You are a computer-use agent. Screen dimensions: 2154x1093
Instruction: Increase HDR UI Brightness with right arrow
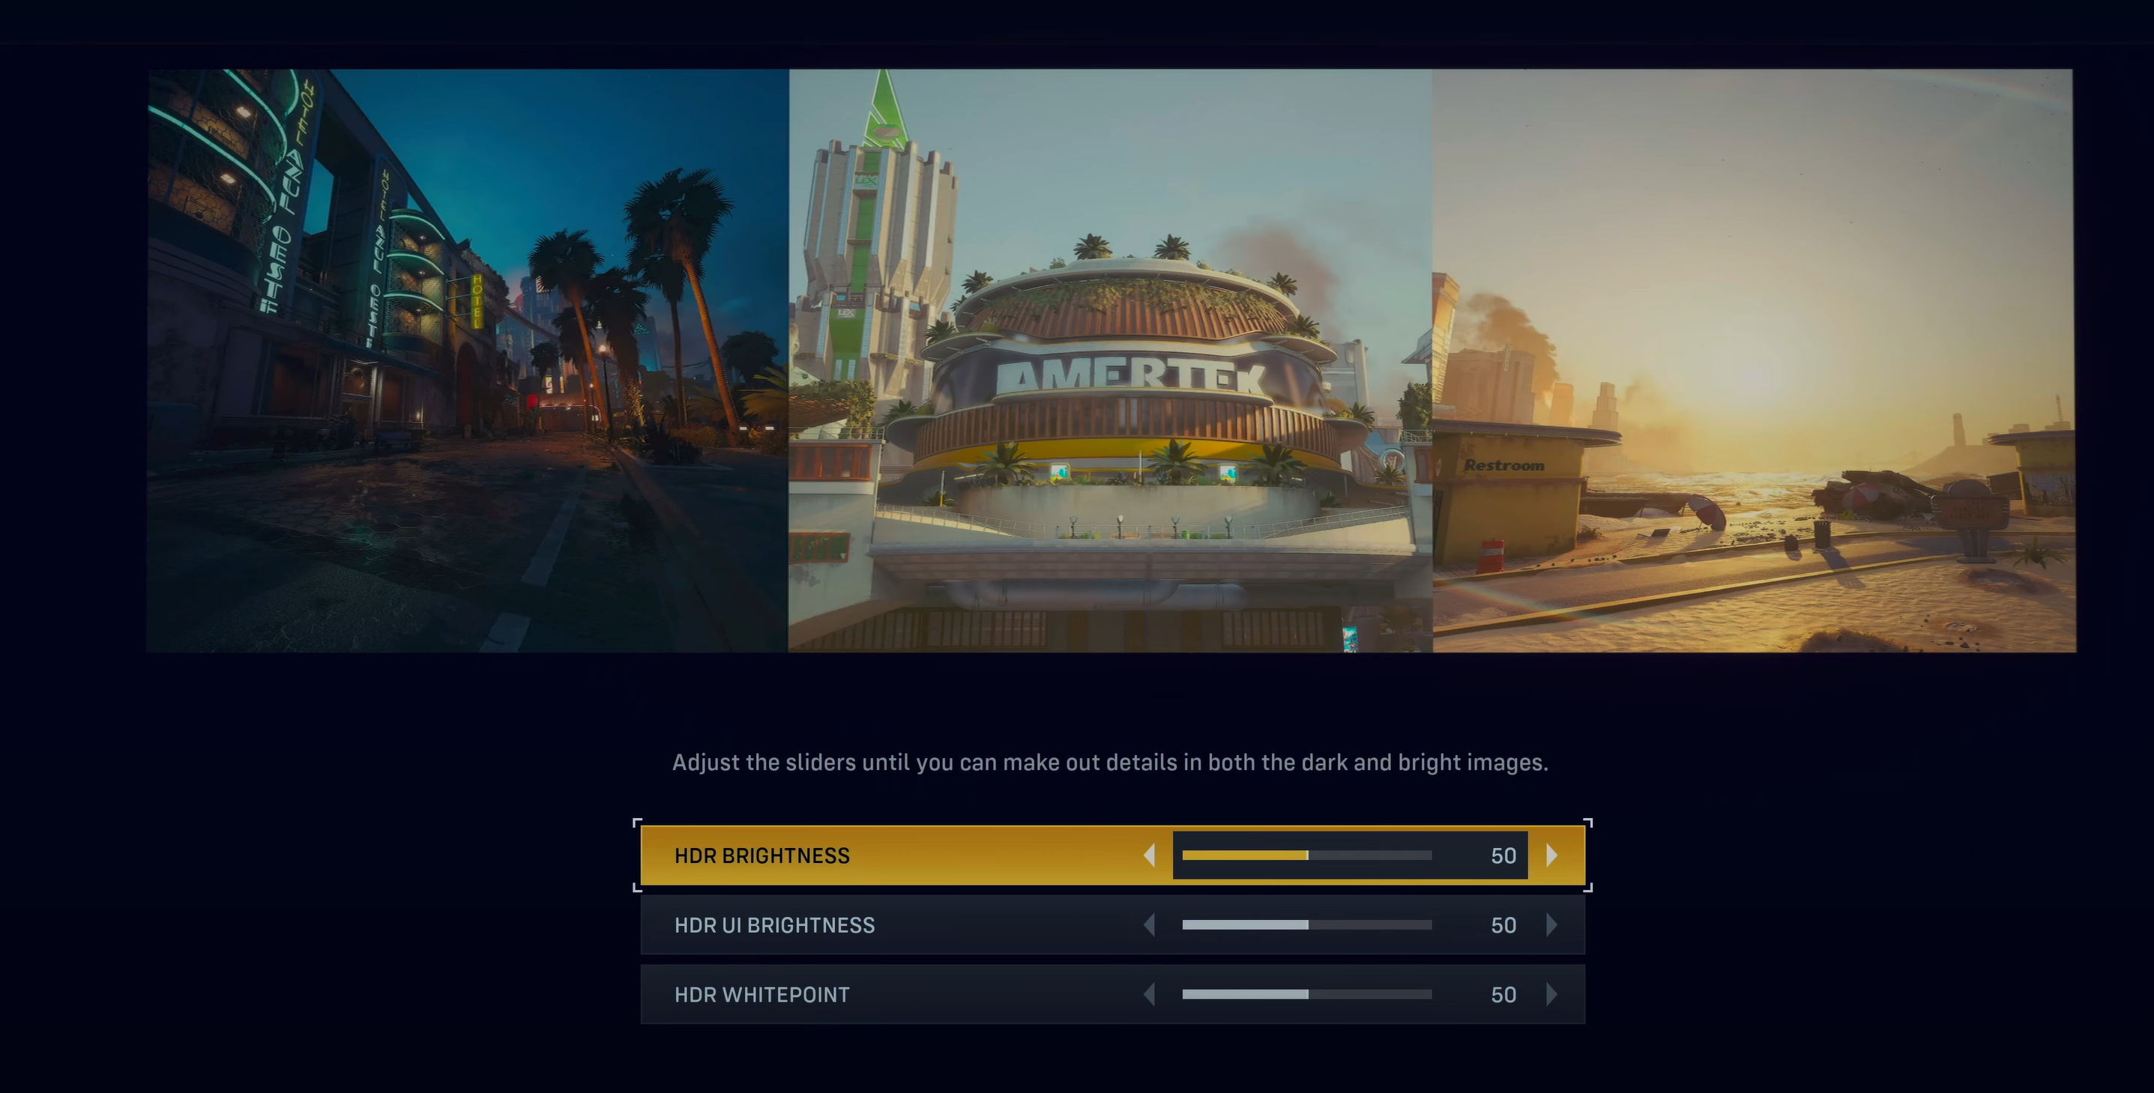pyautogui.click(x=1552, y=925)
